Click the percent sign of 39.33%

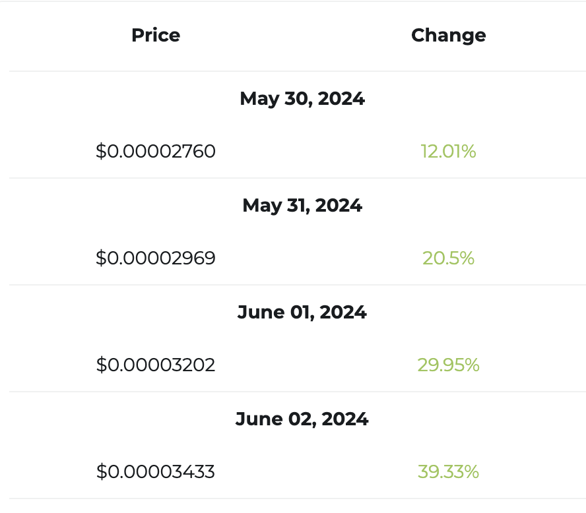pos(471,472)
